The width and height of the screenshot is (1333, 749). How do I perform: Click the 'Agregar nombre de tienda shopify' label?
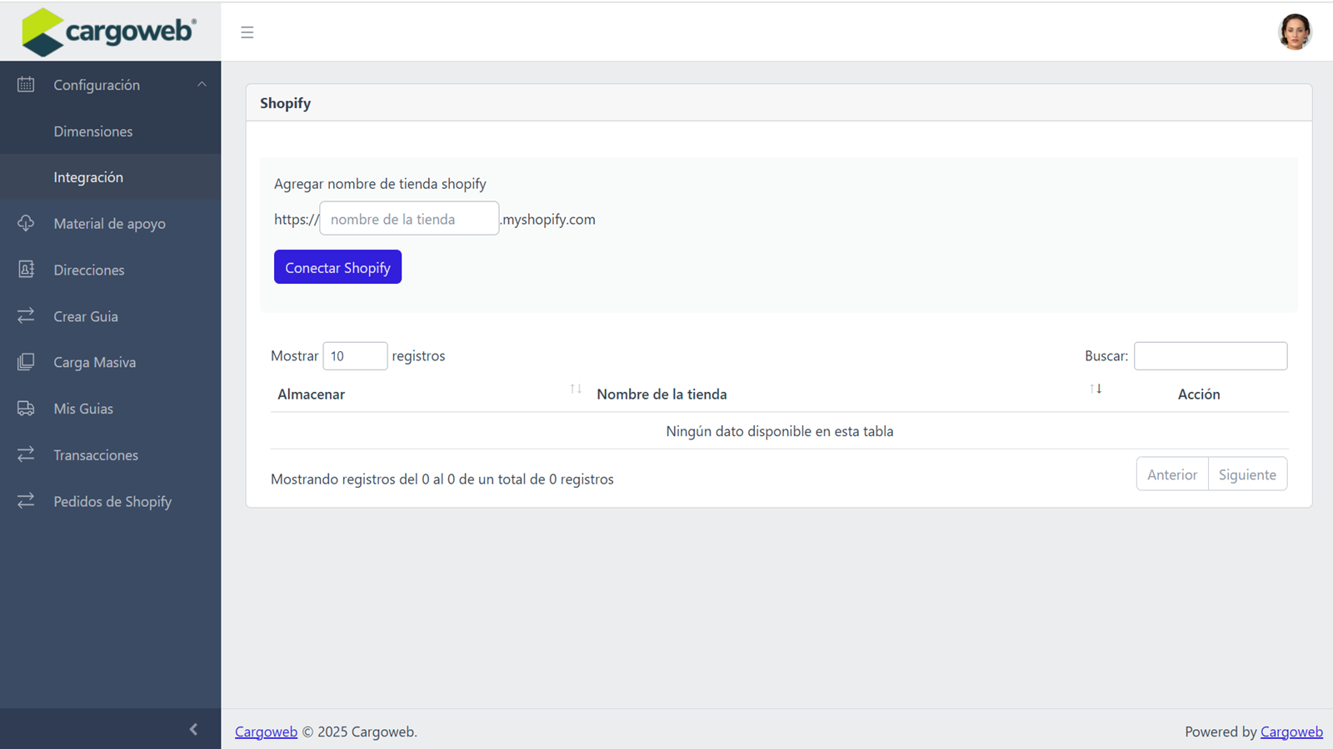(380, 183)
